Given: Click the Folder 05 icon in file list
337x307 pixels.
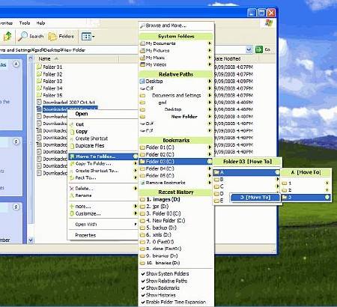Looking at the screenshot, I should tap(39, 95).
